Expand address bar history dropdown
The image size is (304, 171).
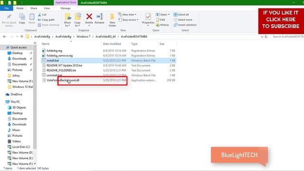click(262, 37)
